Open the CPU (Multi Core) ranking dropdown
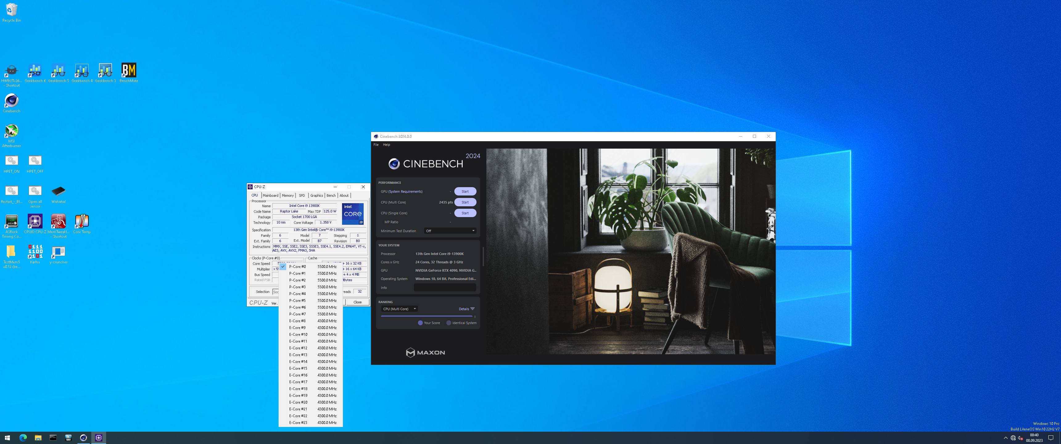 tap(399, 309)
